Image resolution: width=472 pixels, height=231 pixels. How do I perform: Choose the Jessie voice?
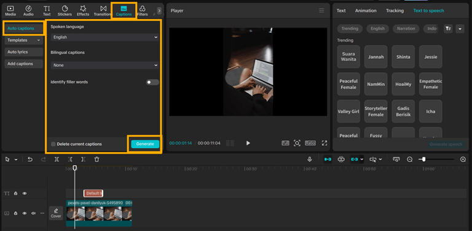point(431,57)
